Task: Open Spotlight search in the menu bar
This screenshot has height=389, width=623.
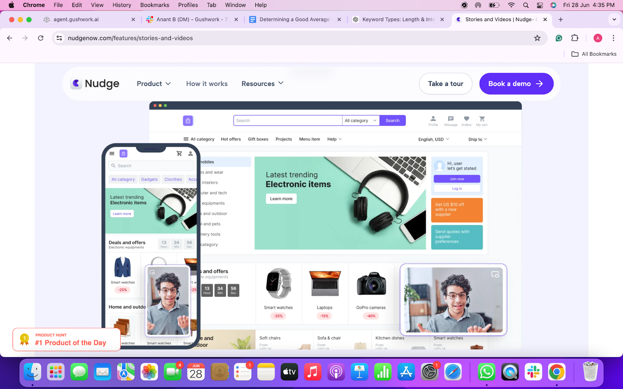Action: pyautogui.click(x=526, y=5)
